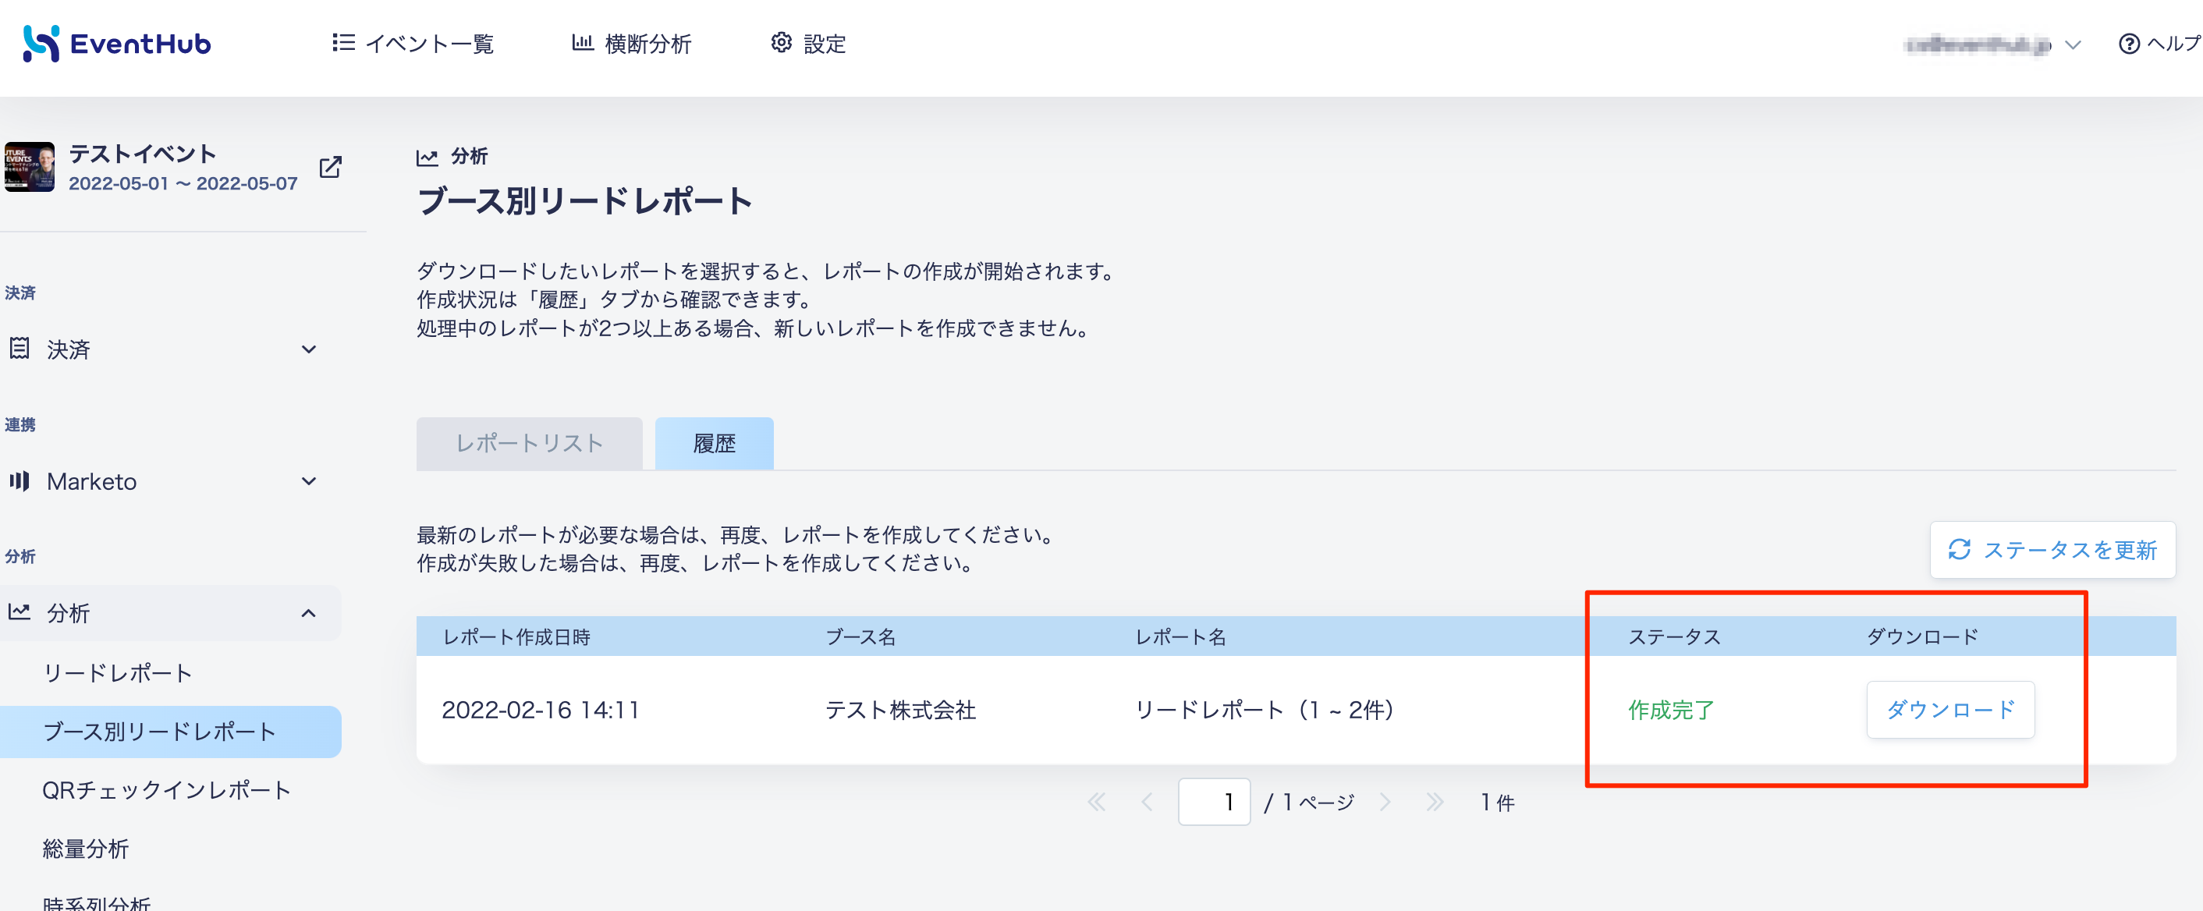Image resolution: width=2203 pixels, height=911 pixels.
Task: Go to the last page using the double arrow
Action: (x=1434, y=802)
